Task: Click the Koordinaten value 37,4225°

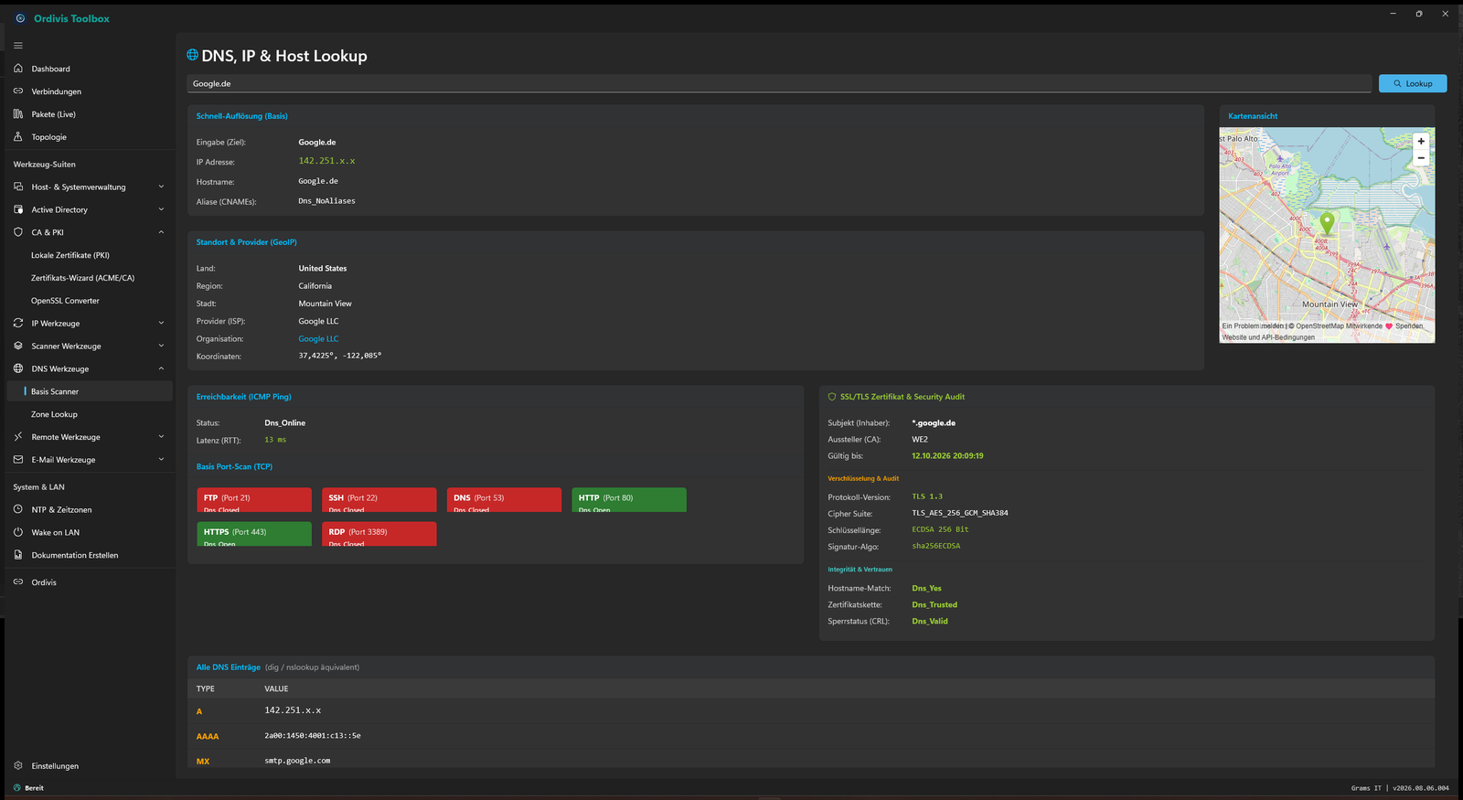Action: coord(340,357)
